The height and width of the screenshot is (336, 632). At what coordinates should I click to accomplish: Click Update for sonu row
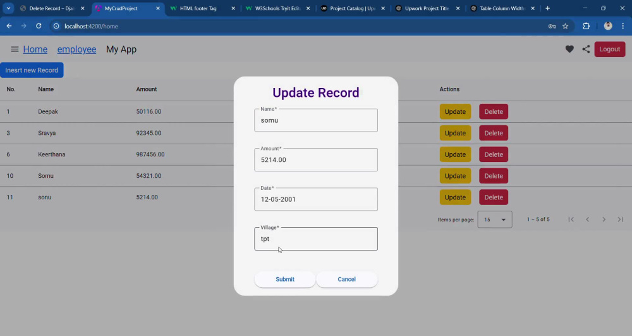(455, 197)
